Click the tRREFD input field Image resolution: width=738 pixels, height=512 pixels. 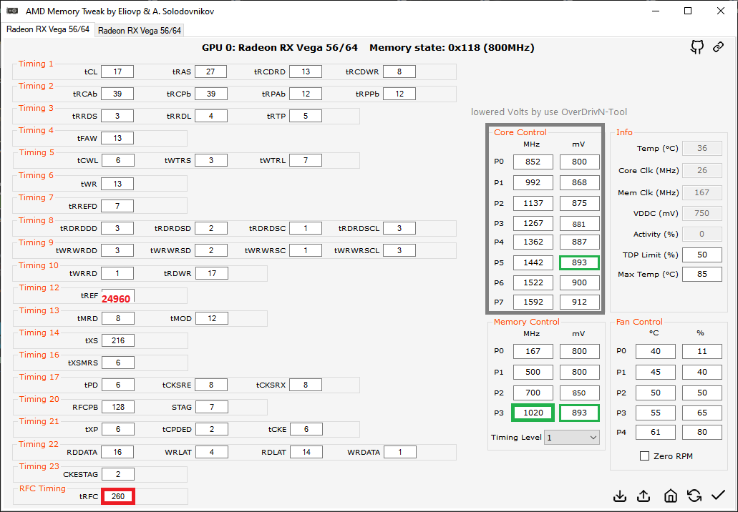(x=117, y=206)
